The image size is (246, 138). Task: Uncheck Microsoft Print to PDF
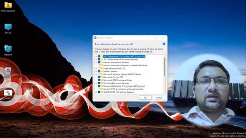(99, 77)
